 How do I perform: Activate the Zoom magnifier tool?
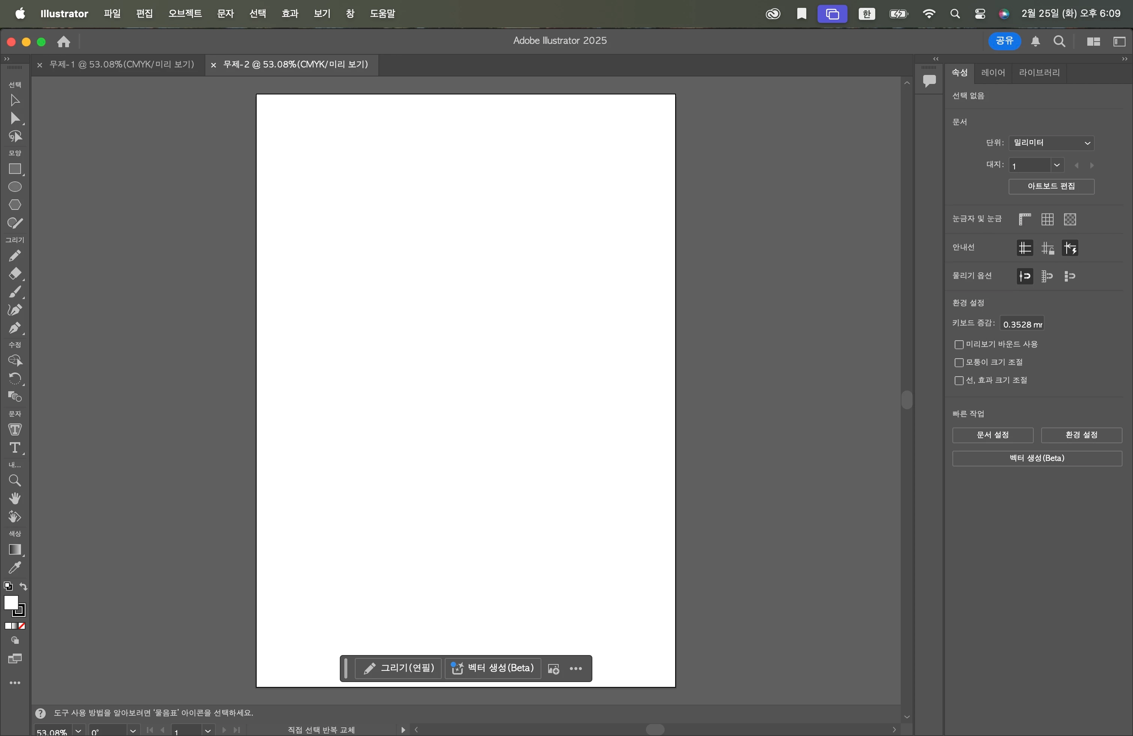pos(15,480)
